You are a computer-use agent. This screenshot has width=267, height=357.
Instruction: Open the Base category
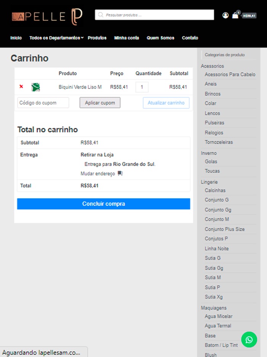[210, 336]
